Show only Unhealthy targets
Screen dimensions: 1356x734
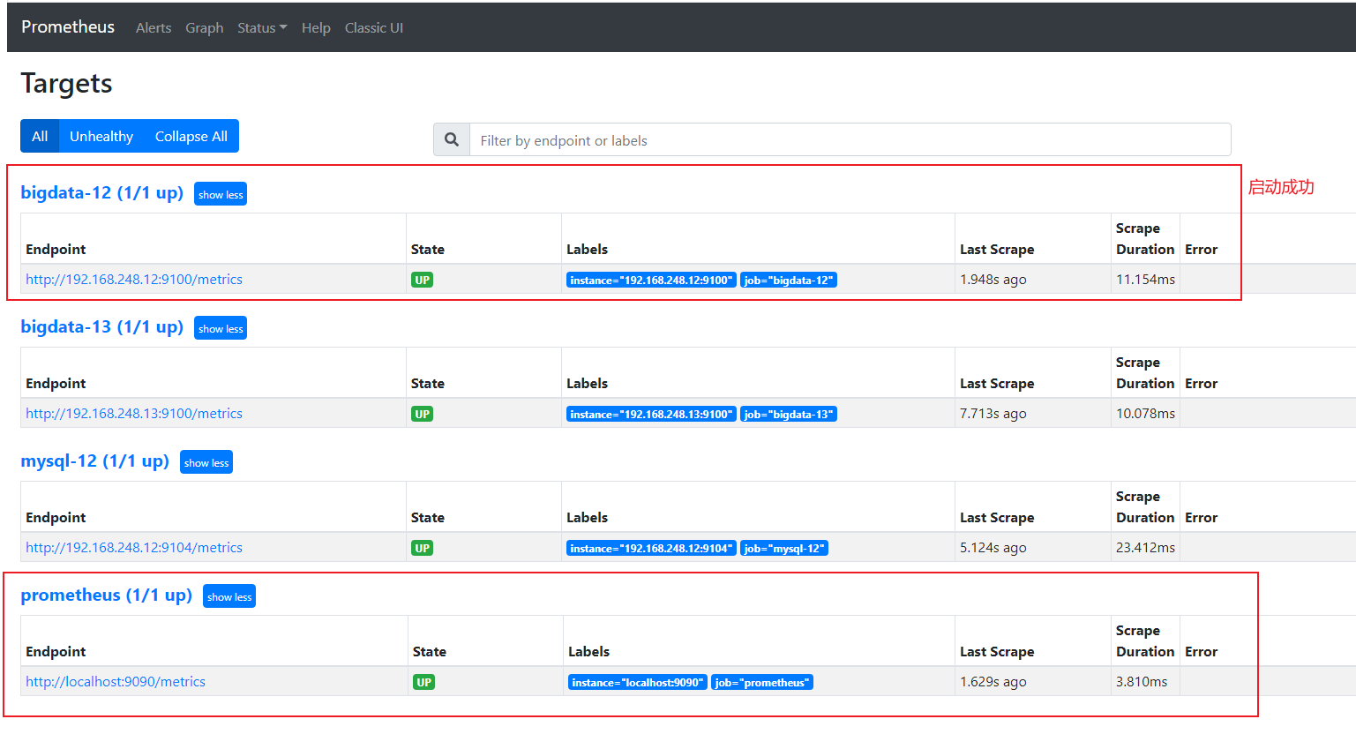tap(101, 136)
